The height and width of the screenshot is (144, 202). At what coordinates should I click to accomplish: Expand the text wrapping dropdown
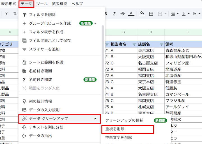(196, 14)
